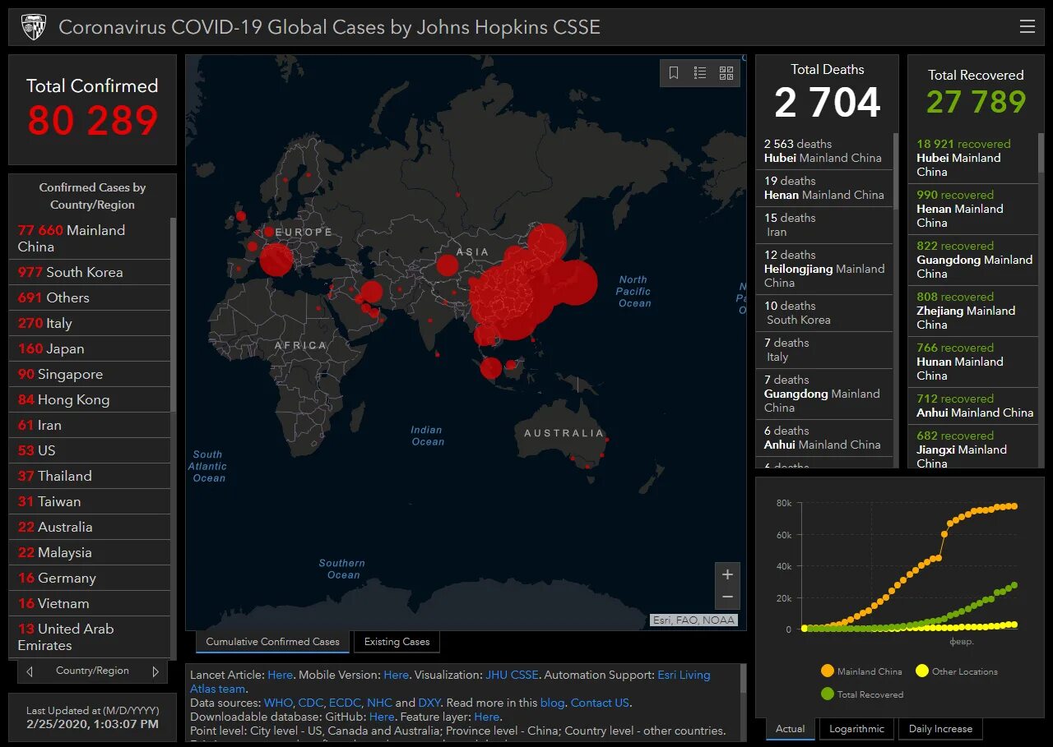Open the Lancet Article Here link
The width and height of the screenshot is (1053, 747).
(x=280, y=675)
